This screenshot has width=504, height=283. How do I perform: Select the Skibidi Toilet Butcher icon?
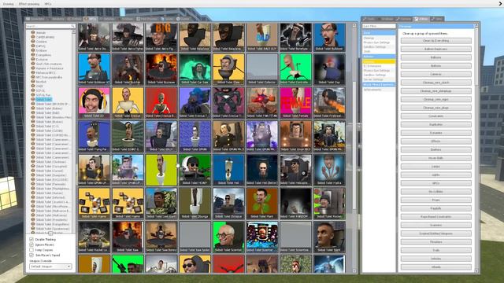[x=128, y=69]
